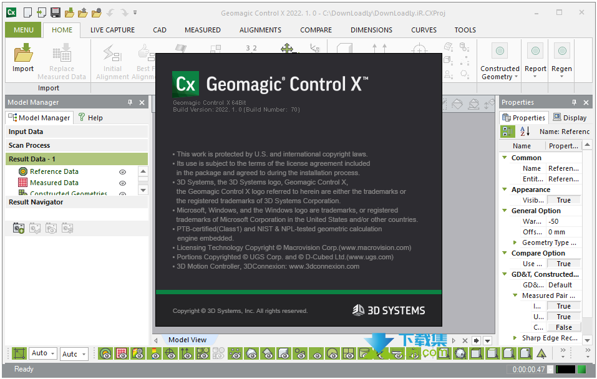Click Model Manager tree scroll up arrow
The height and width of the screenshot is (379, 597).
[x=143, y=171]
